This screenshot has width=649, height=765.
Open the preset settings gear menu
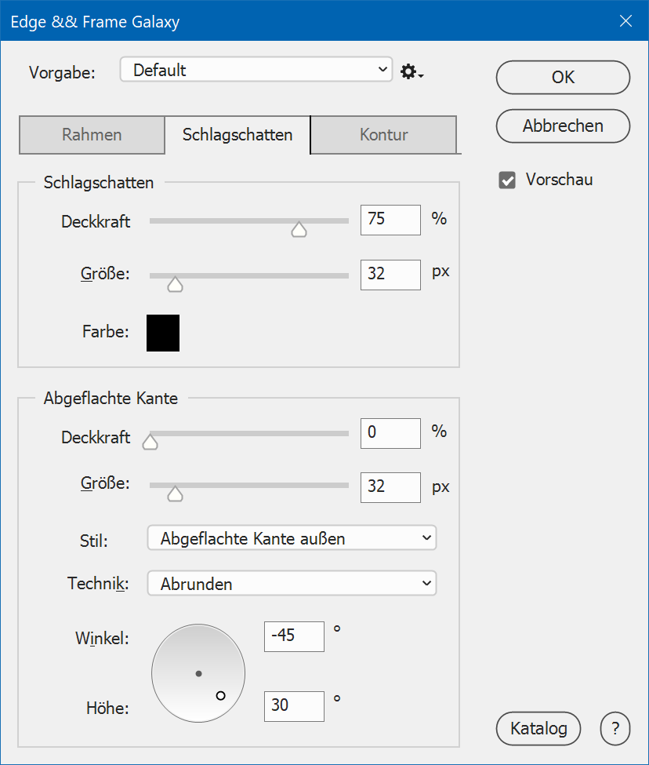[412, 71]
